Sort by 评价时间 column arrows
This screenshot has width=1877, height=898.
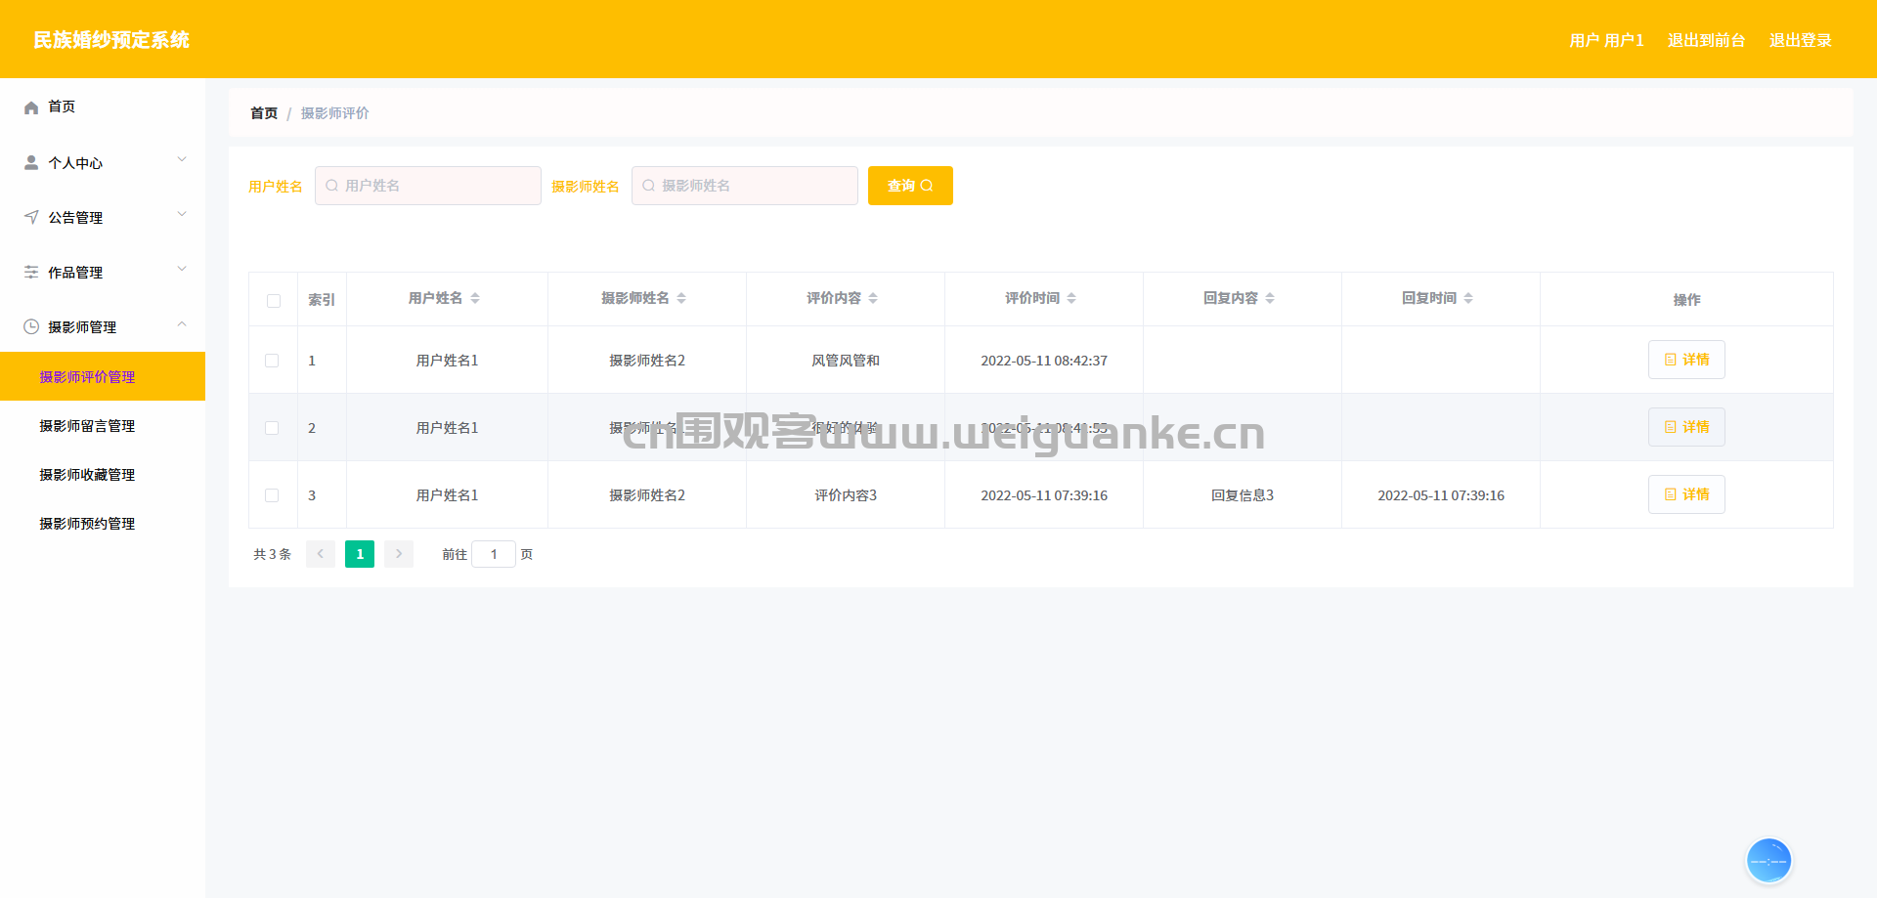(x=1071, y=298)
